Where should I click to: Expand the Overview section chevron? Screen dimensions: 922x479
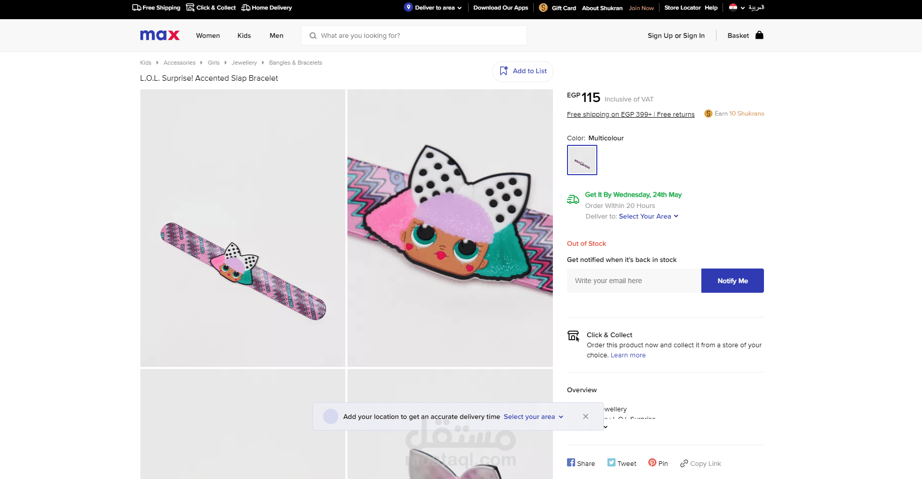point(605,427)
